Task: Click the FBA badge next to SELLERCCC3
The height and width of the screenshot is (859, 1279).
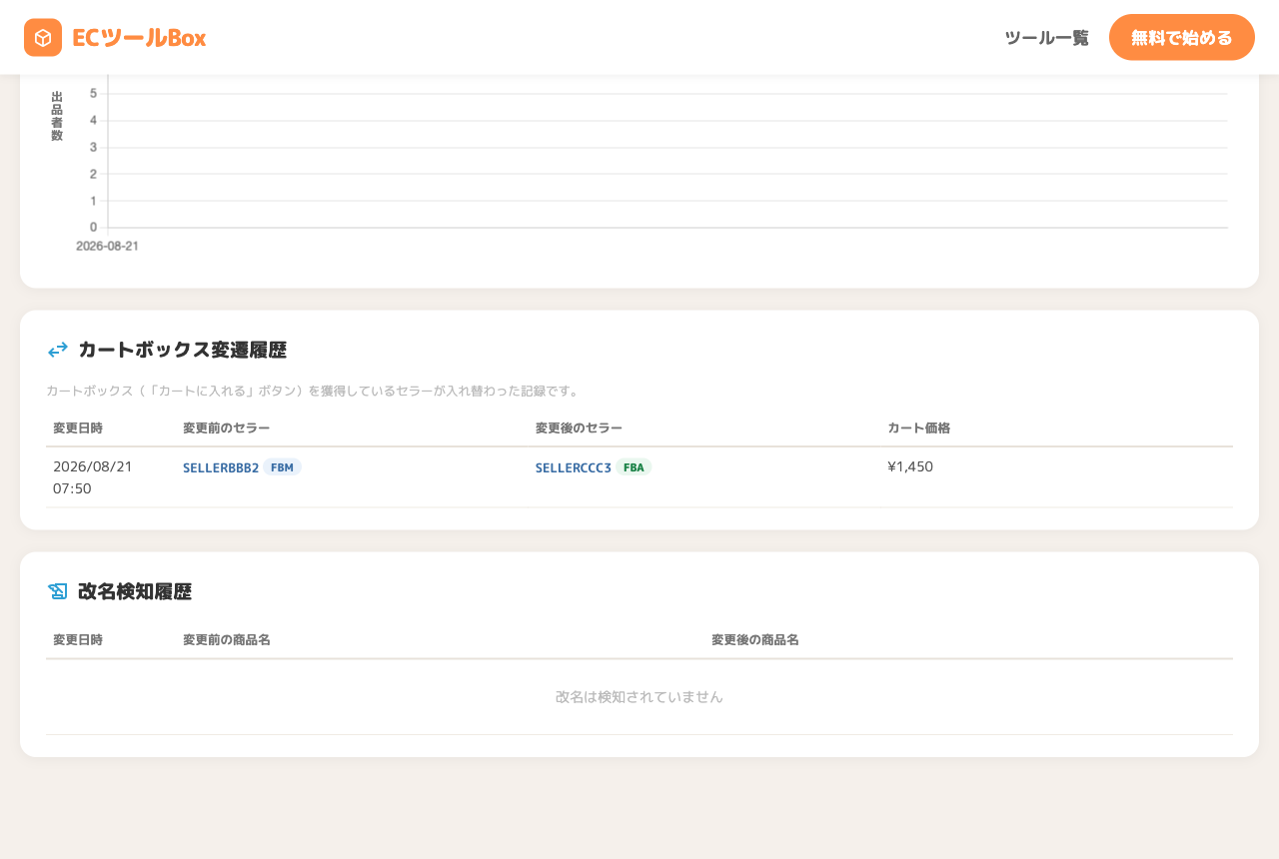Action: [x=634, y=467]
